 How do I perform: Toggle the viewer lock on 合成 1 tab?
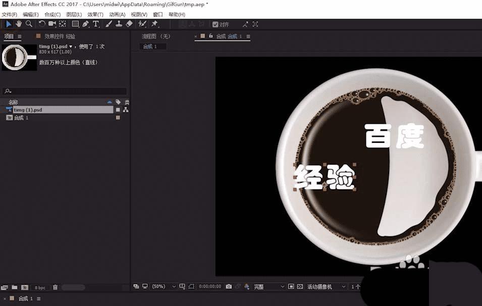(x=211, y=36)
